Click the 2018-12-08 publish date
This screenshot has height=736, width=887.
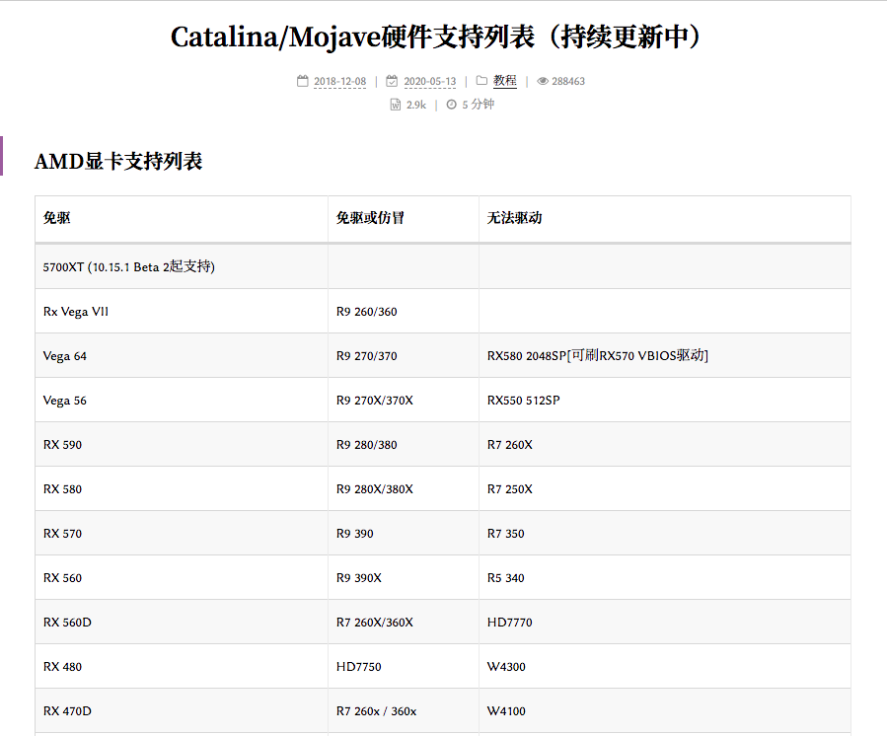point(340,82)
